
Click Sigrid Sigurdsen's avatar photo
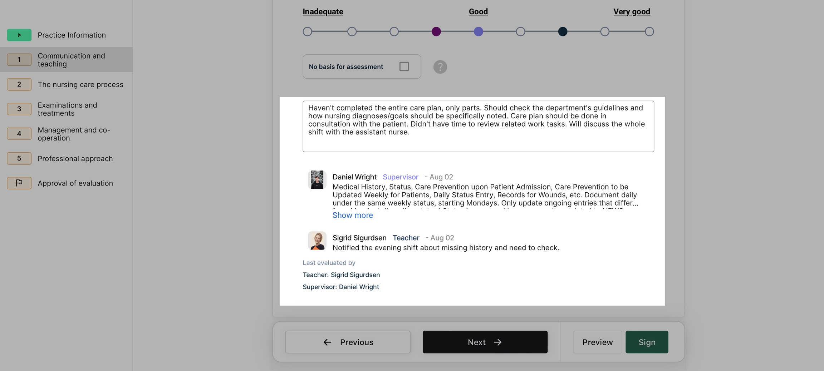click(317, 241)
